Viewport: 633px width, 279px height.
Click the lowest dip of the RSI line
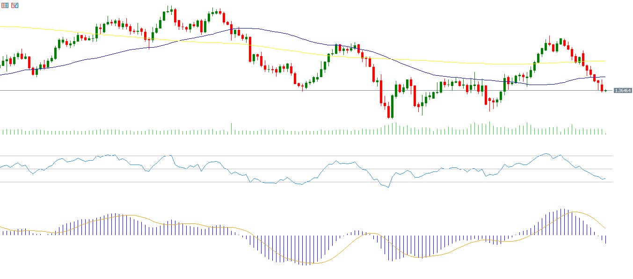coord(388,187)
